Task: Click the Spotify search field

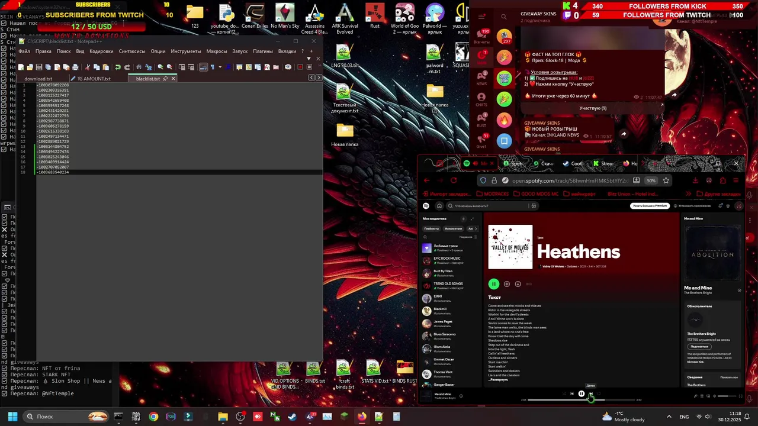Action: (x=492, y=206)
